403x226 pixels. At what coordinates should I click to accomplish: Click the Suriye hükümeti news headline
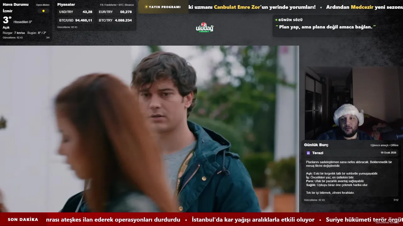click(x=364, y=220)
